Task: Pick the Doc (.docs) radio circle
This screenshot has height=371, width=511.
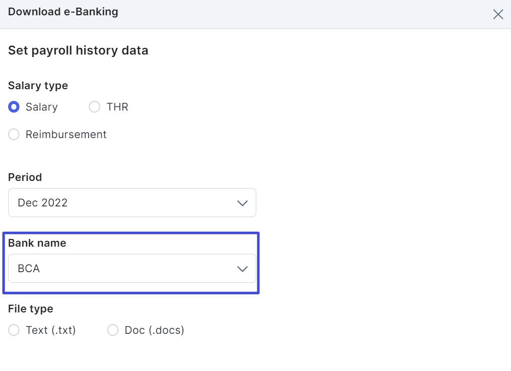Action: 113,330
